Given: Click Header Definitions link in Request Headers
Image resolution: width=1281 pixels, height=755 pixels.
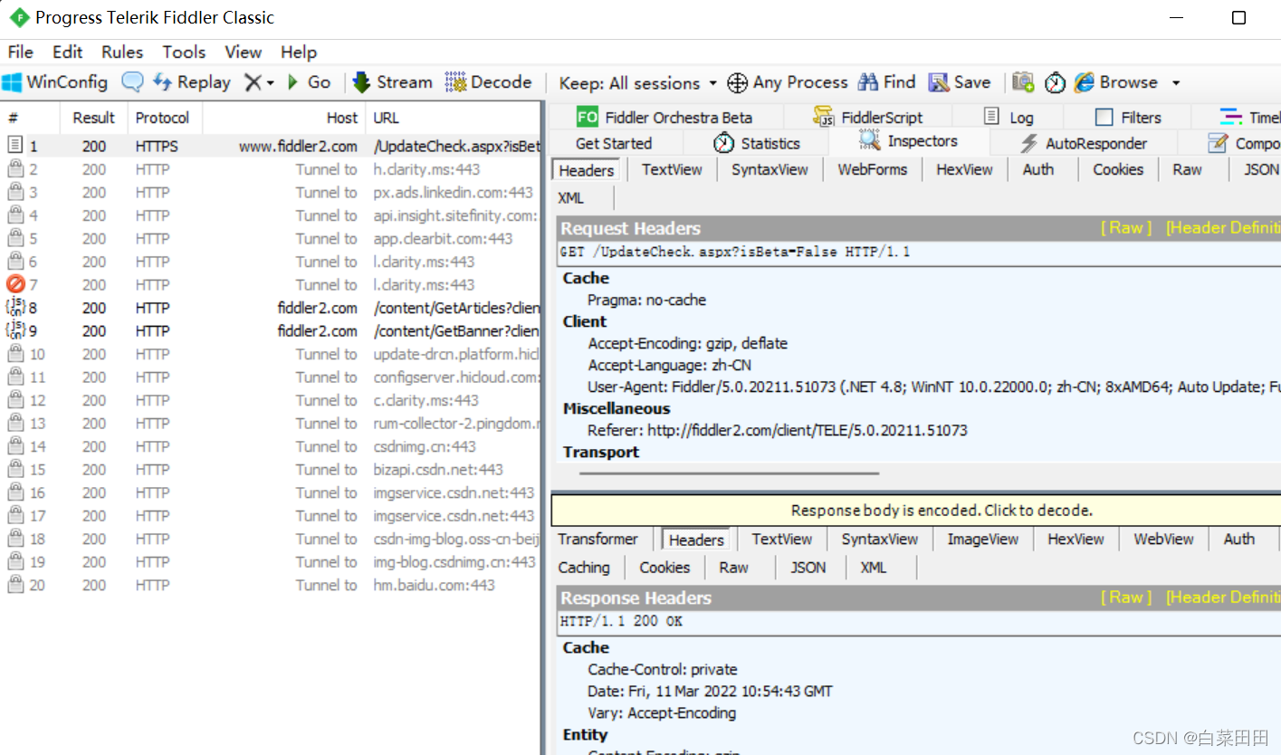Looking at the screenshot, I should [x=1223, y=228].
